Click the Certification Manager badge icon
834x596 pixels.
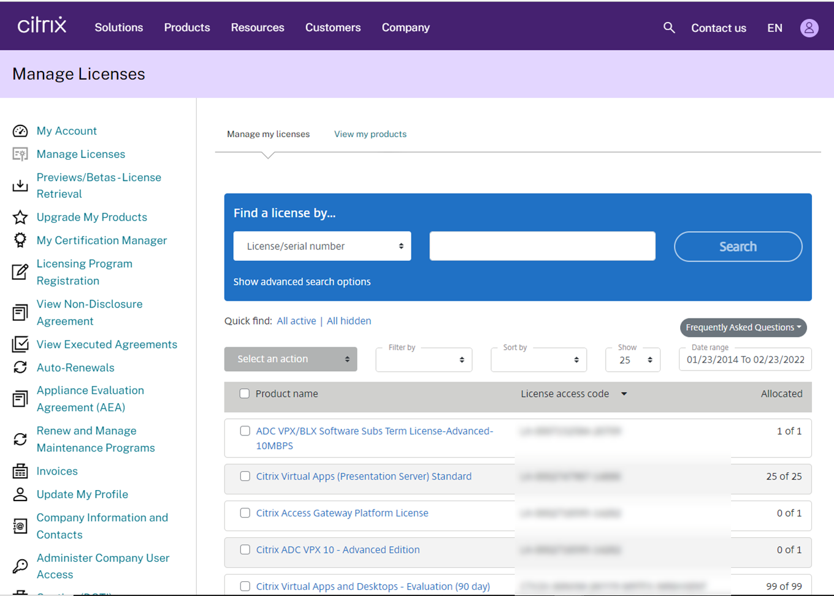coord(20,240)
